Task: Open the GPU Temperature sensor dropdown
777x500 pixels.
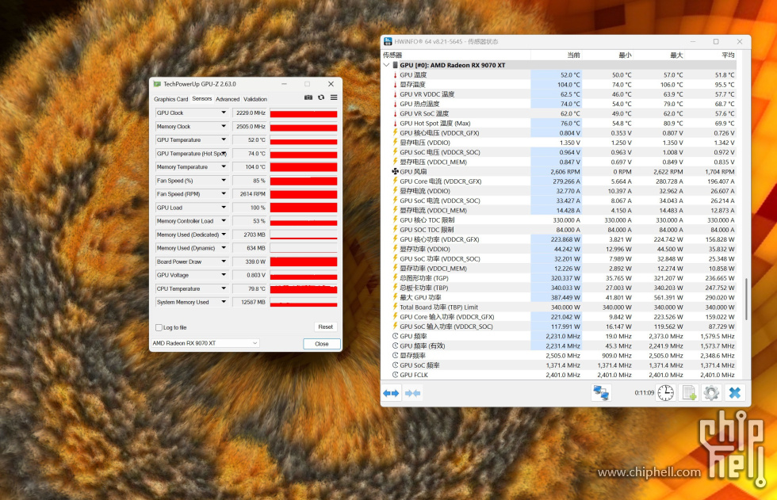Action: [224, 140]
